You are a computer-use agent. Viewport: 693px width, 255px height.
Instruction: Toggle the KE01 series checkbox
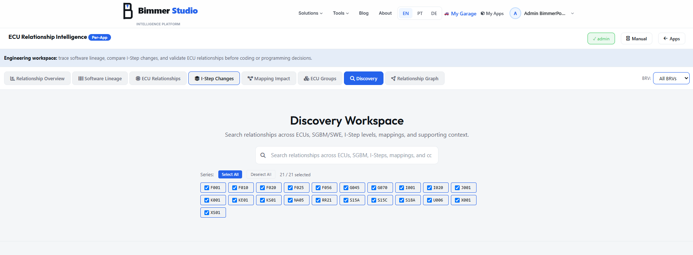(x=234, y=200)
